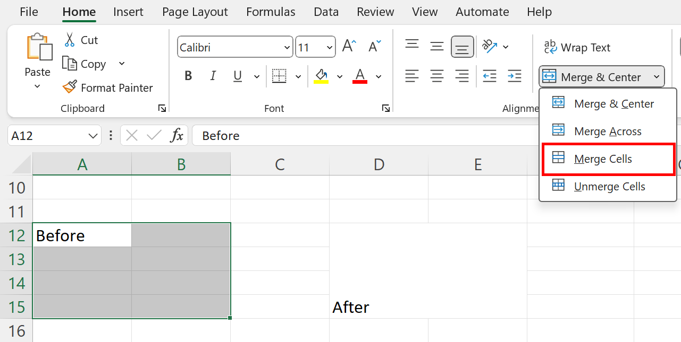Open the File tab
This screenshot has height=342, width=681.
point(29,12)
